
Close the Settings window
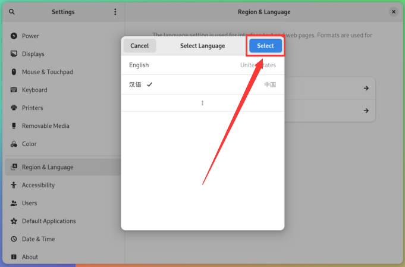point(394,12)
